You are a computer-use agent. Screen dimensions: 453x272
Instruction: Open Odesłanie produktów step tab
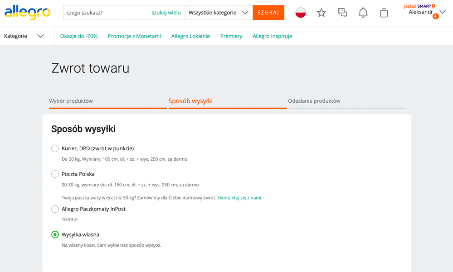click(314, 101)
